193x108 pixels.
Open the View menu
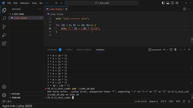34,3
